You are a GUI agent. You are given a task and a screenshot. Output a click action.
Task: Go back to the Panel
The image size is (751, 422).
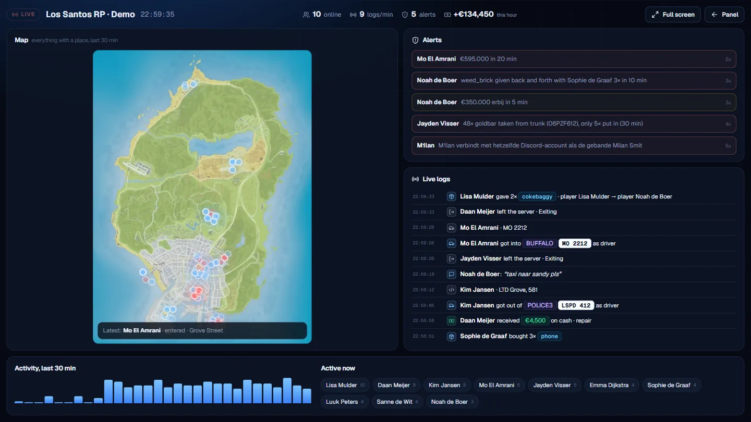[x=724, y=15]
